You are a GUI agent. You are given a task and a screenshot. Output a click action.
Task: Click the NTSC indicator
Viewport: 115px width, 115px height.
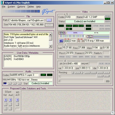(107, 57)
